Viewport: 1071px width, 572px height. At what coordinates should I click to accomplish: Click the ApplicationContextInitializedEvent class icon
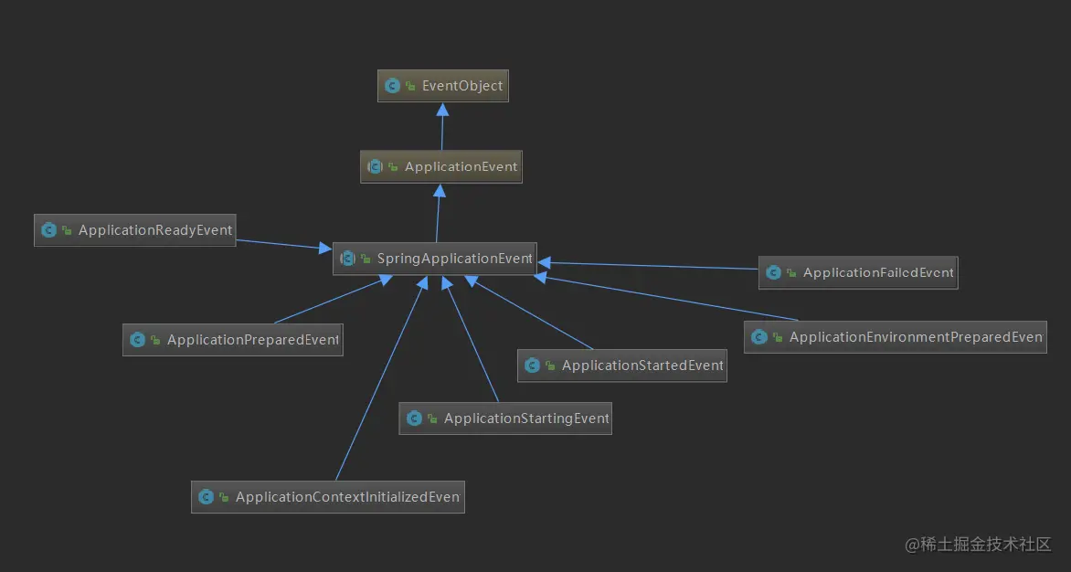tap(206, 497)
